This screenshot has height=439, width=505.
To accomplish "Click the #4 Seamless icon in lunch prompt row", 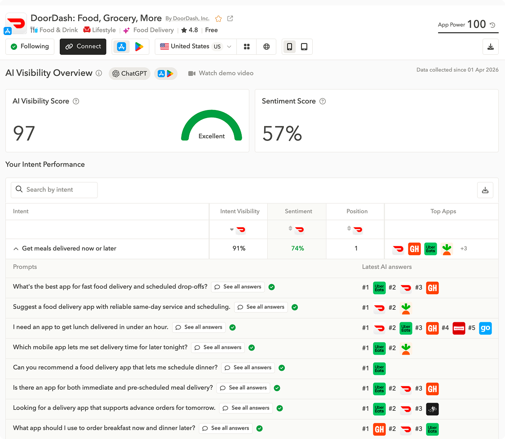I will (x=459, y=328).
